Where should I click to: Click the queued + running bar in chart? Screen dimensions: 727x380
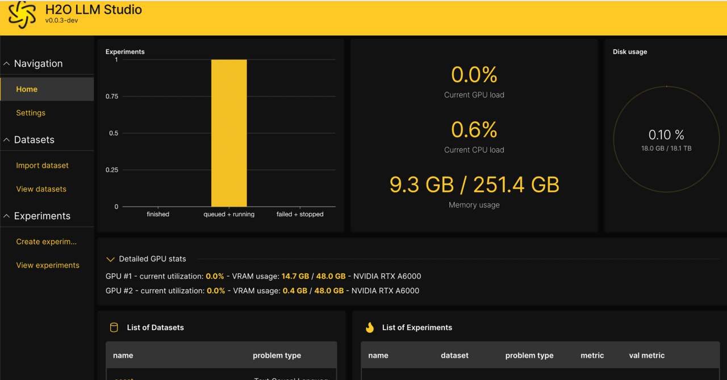229,133
